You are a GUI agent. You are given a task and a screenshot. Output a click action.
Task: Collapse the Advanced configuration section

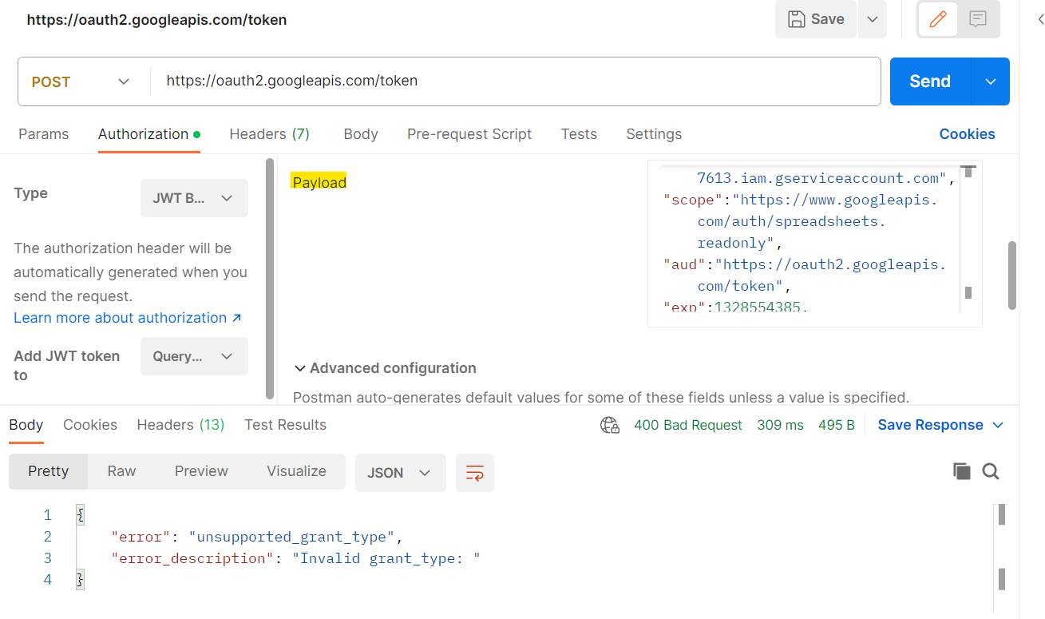385,368
